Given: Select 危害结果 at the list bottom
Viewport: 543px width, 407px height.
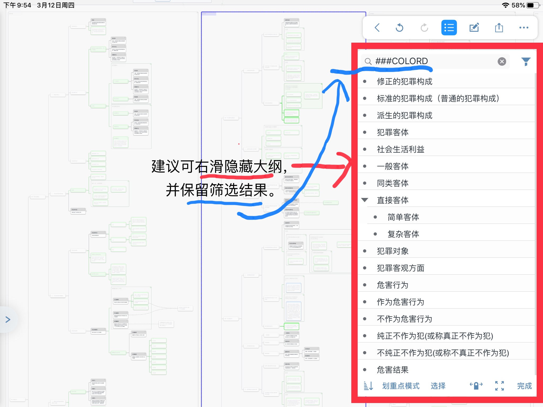Looking at the screenshot, I should 446,370.
